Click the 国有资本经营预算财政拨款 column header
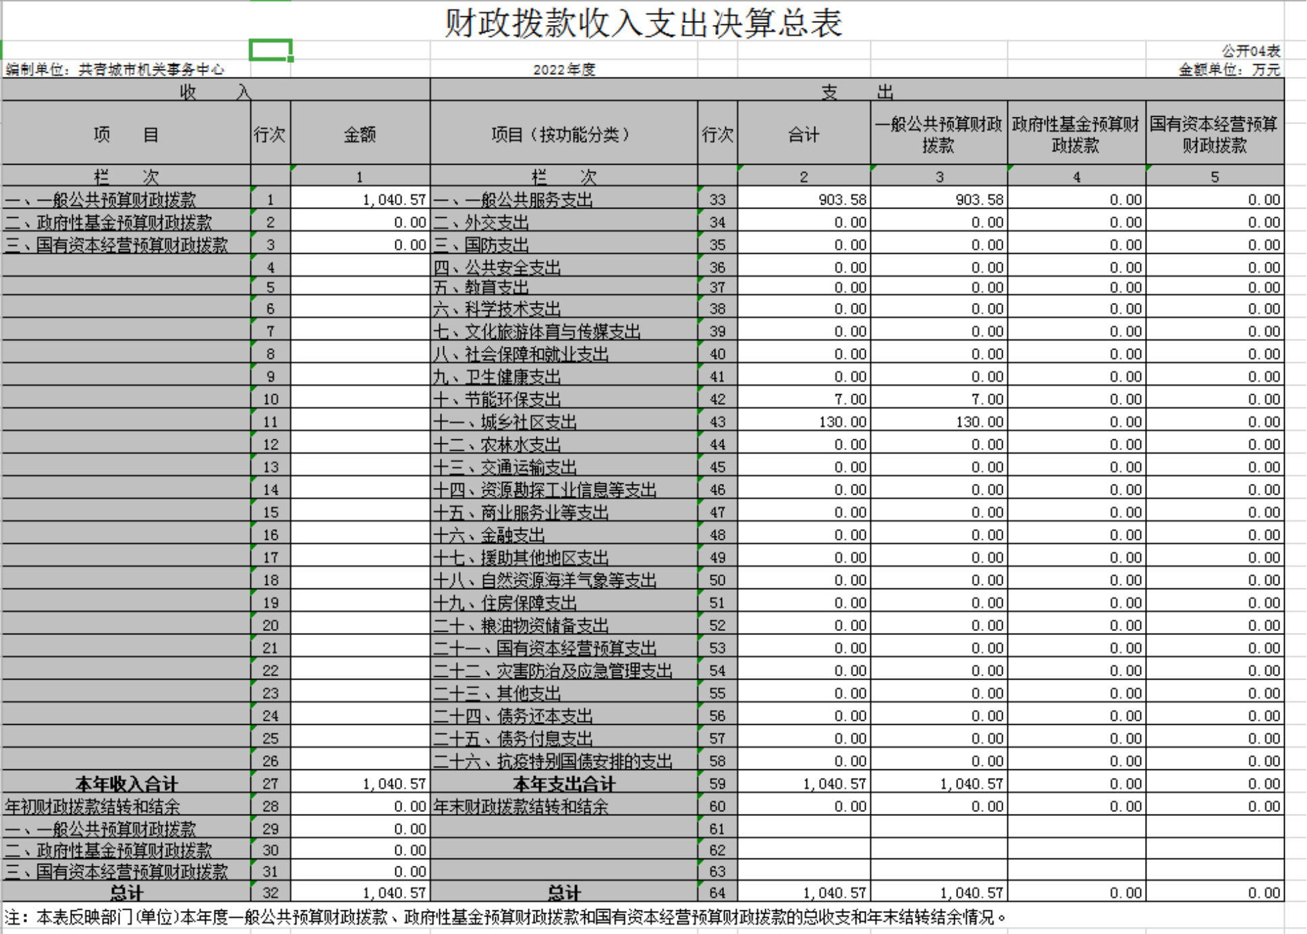Viewport: 1307px width, 934px height. tap(1215, 134)
